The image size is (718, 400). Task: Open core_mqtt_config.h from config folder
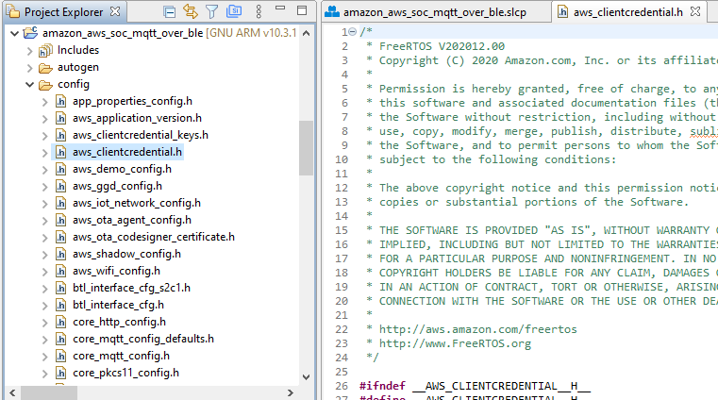pyautogui.click(x=121, y=356)
